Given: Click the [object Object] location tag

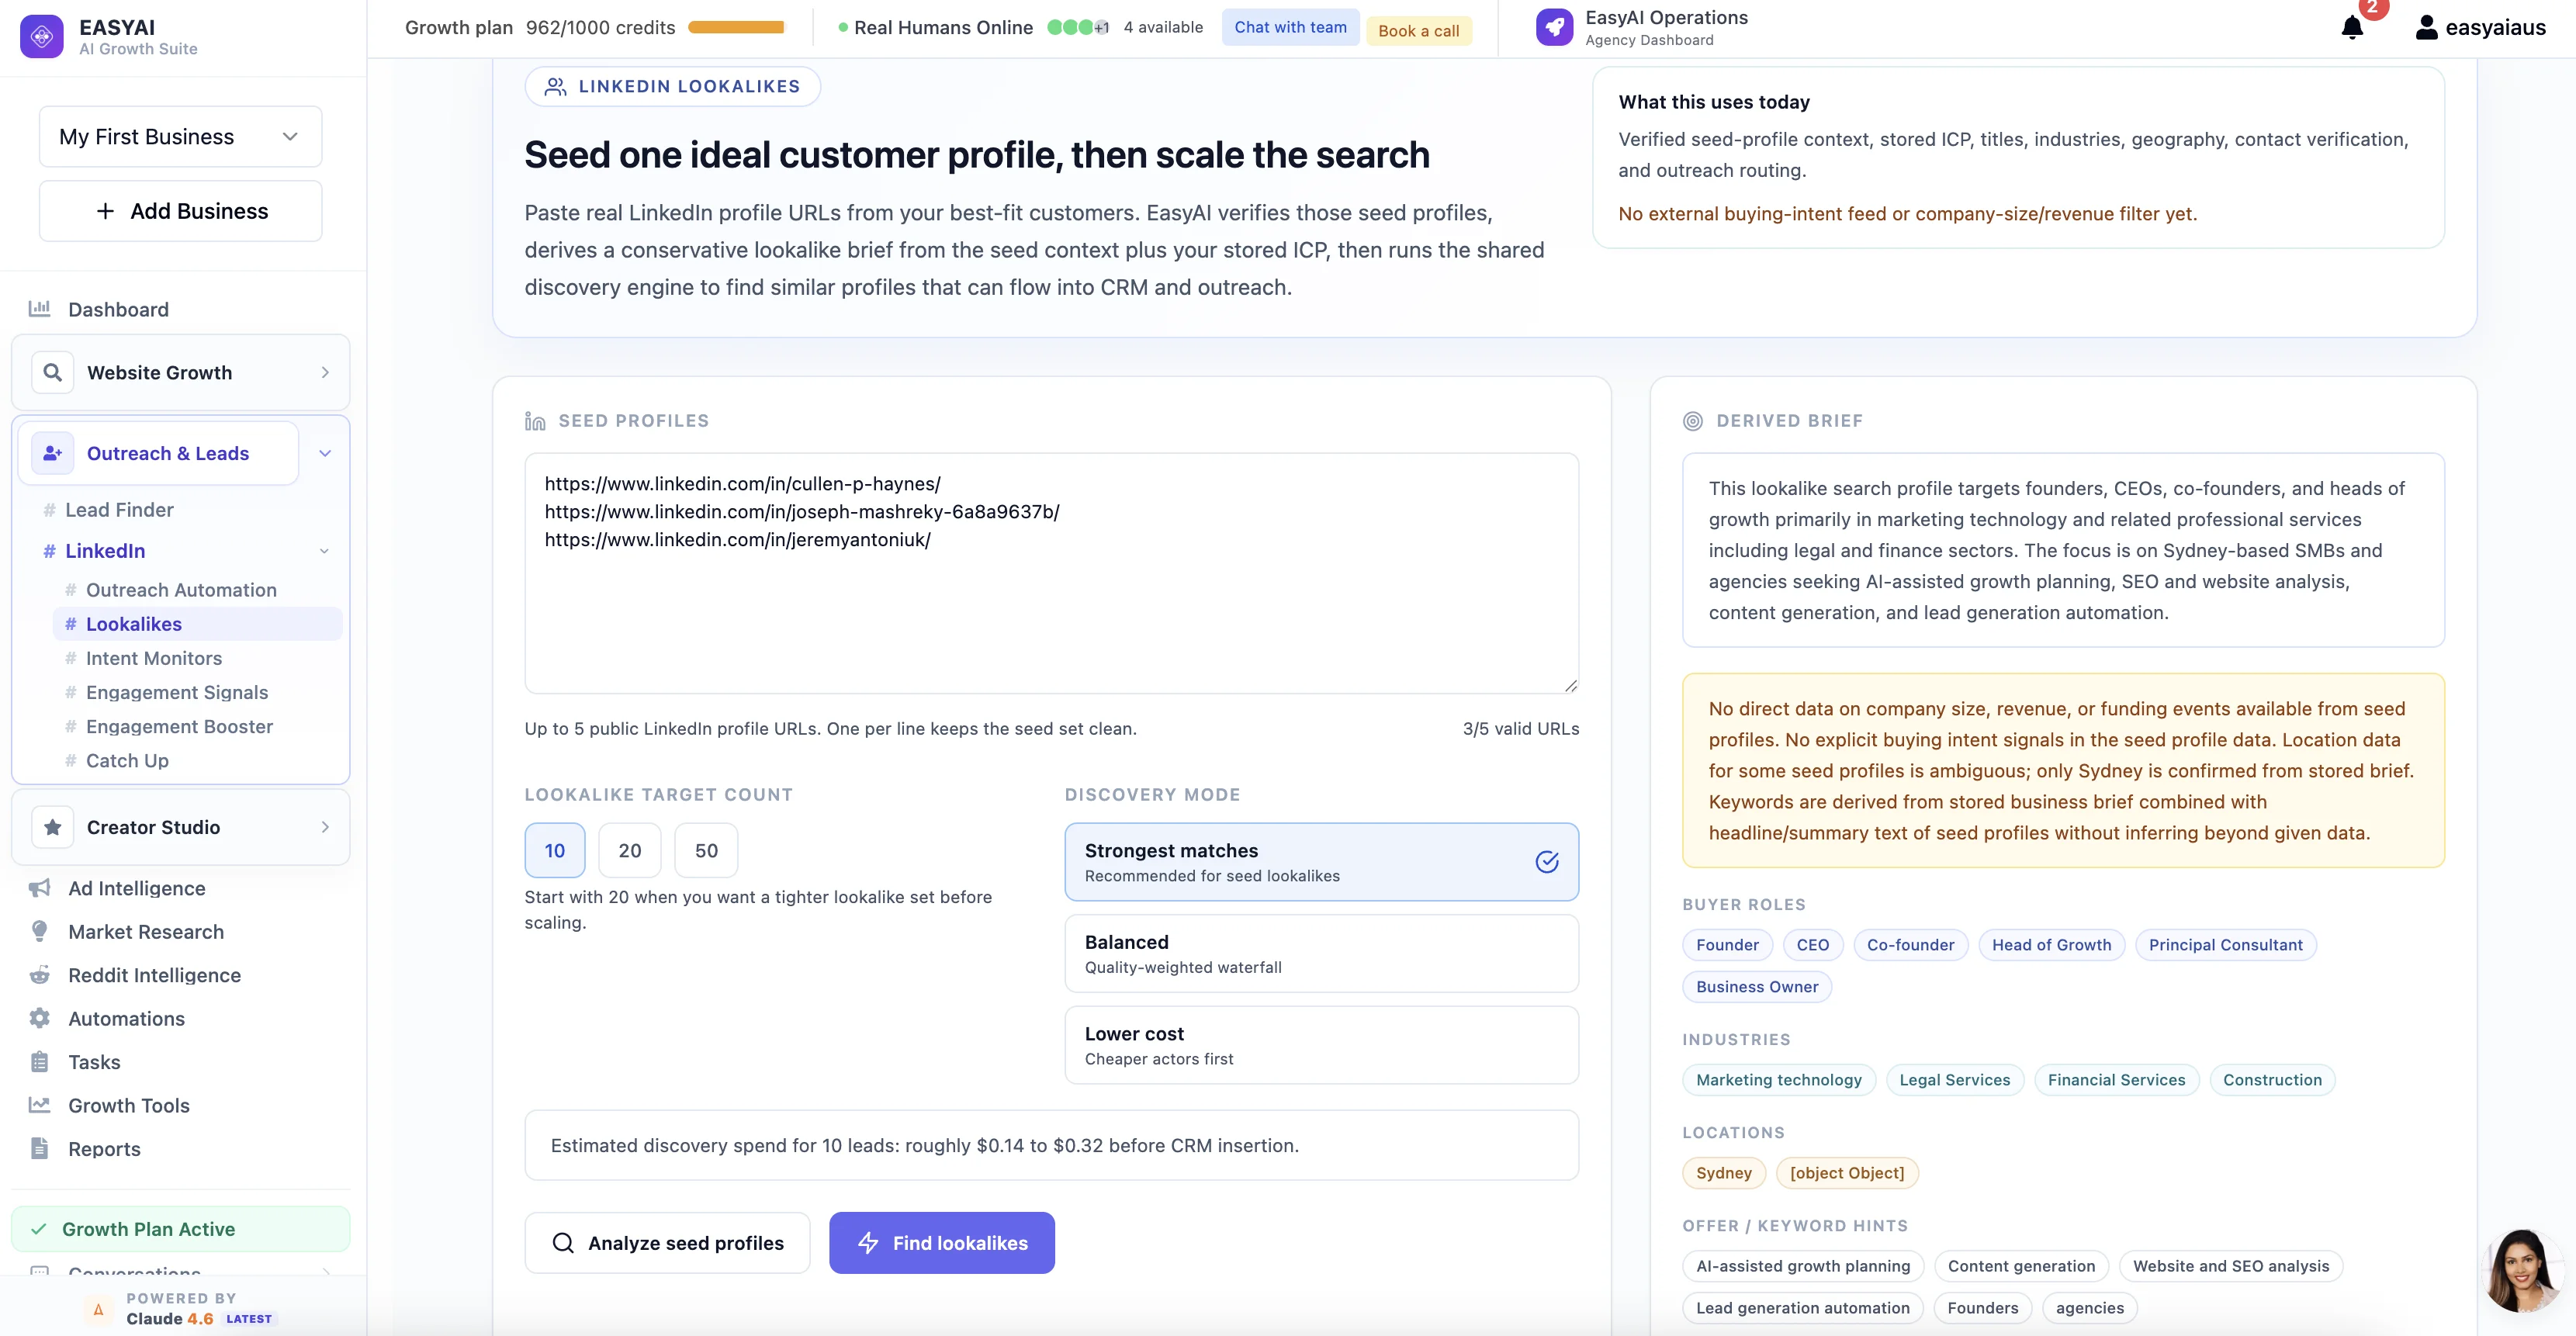Looking at the screenshot, I should pyautogui.click(x=1846, y=1173).
